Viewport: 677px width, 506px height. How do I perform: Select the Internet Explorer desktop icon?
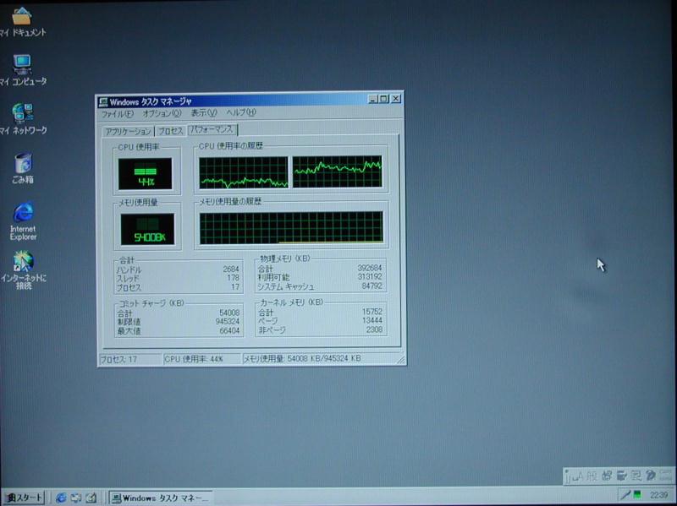24,221
